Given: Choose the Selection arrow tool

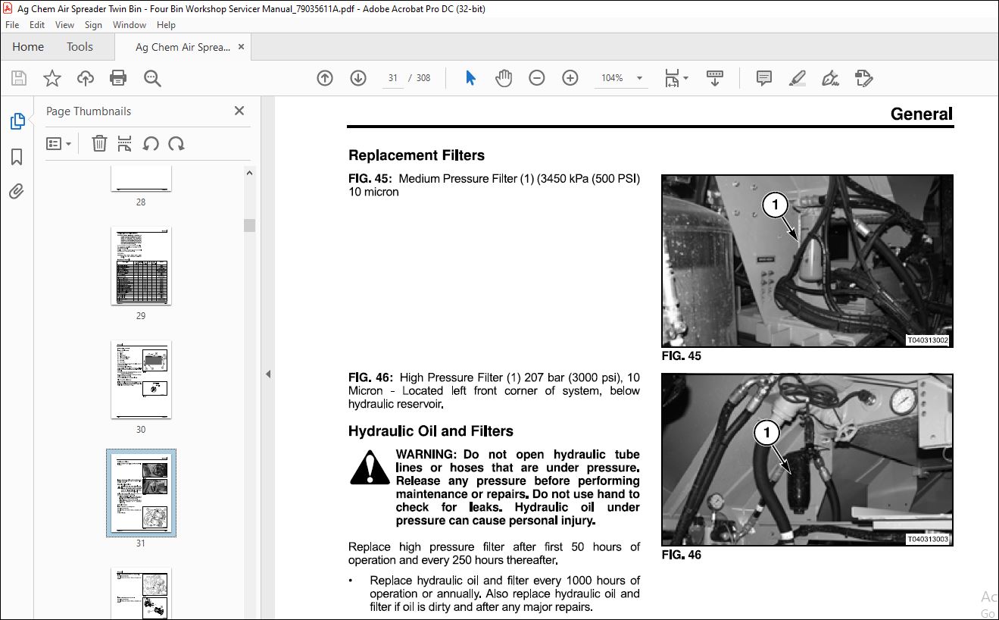Looking at the screenshot, I should tap(470, 78).
